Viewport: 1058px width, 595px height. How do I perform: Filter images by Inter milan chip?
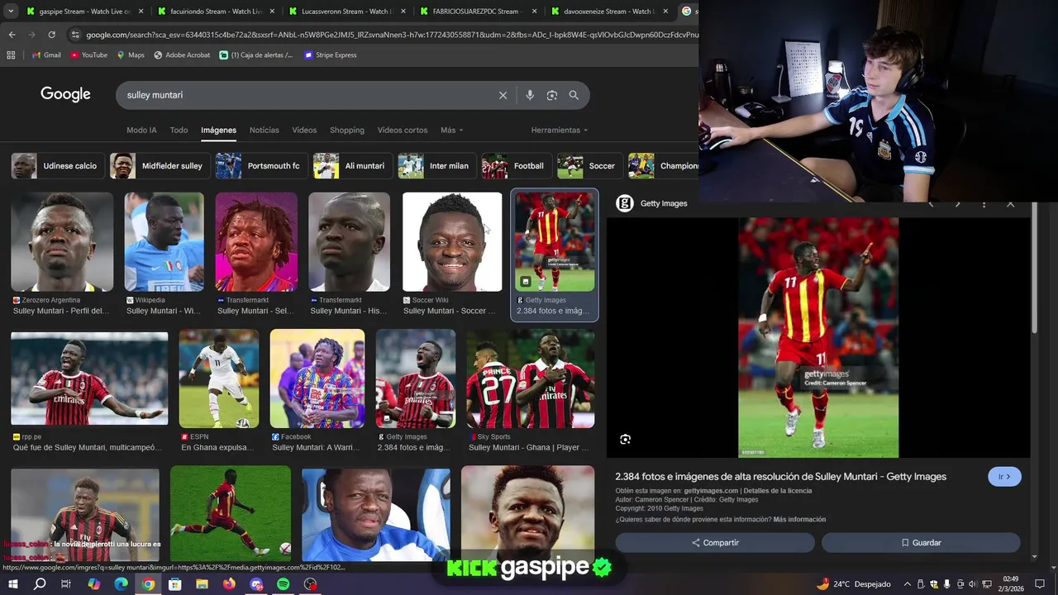click(x=436, y=166)
